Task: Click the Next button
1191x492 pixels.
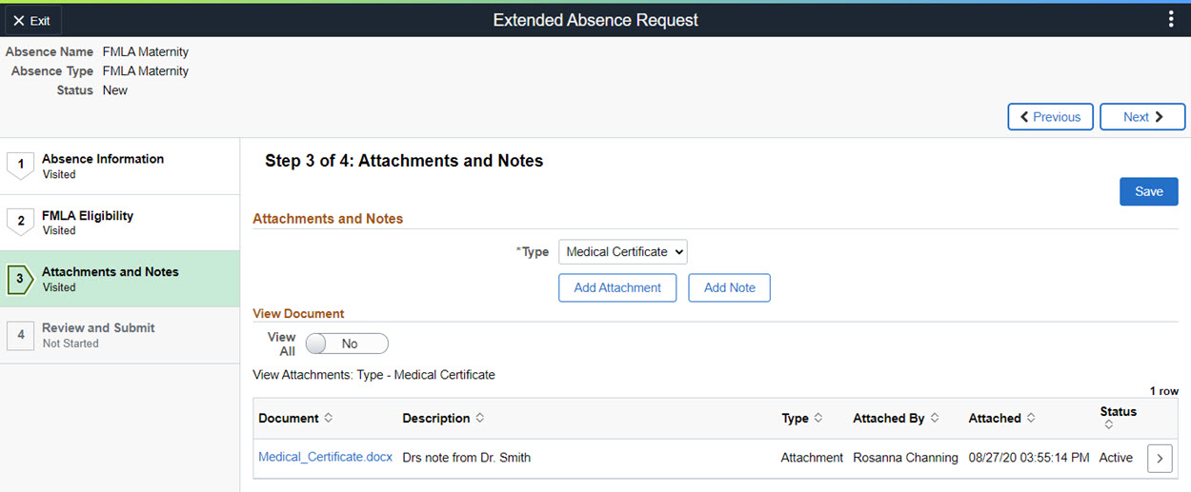Action: [1141, 117]
